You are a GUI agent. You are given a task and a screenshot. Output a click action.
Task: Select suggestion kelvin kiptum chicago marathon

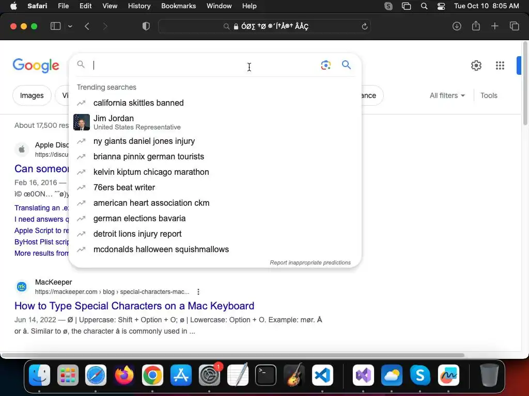[x=215, y=172]
